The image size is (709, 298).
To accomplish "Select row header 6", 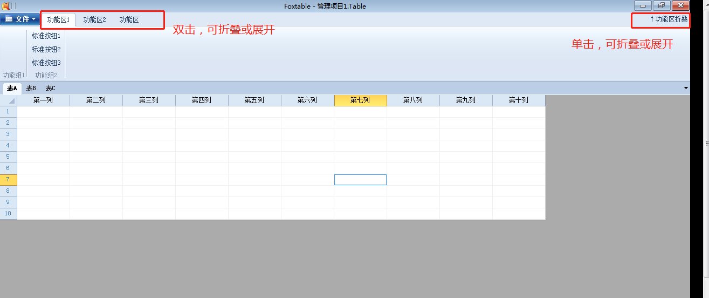I will tap(9, 168).
